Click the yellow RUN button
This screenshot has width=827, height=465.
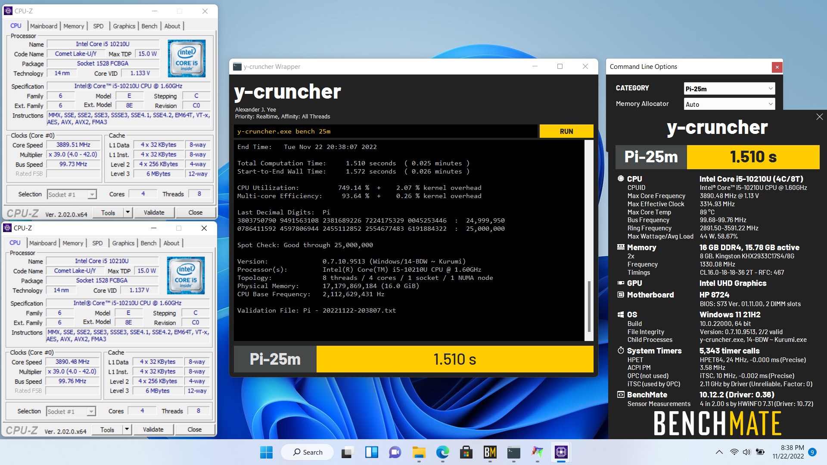click(566, 131)
